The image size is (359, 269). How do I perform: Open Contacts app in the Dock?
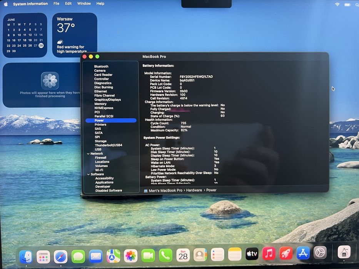[x=200, y=254]
